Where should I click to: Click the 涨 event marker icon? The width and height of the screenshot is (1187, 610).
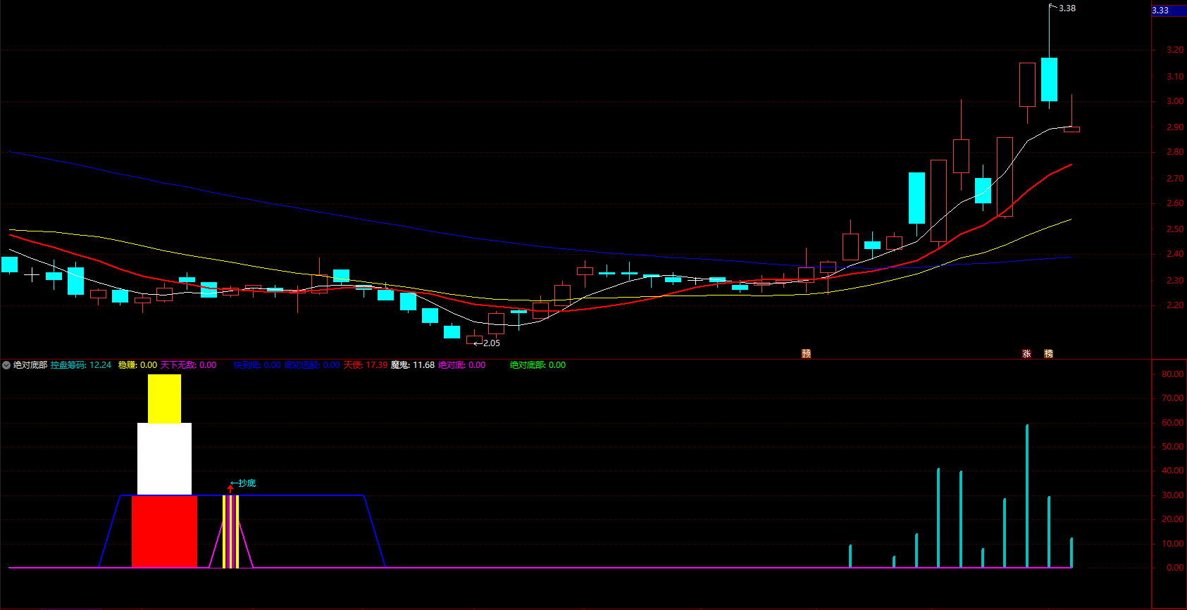click(1026, 353)
